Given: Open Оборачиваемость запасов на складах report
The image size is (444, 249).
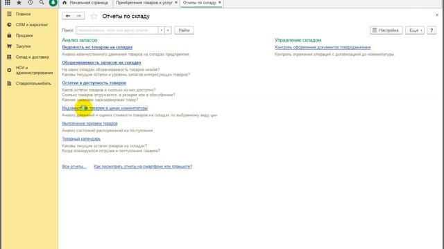Looking at the screenshot, I should click(101, 63).
